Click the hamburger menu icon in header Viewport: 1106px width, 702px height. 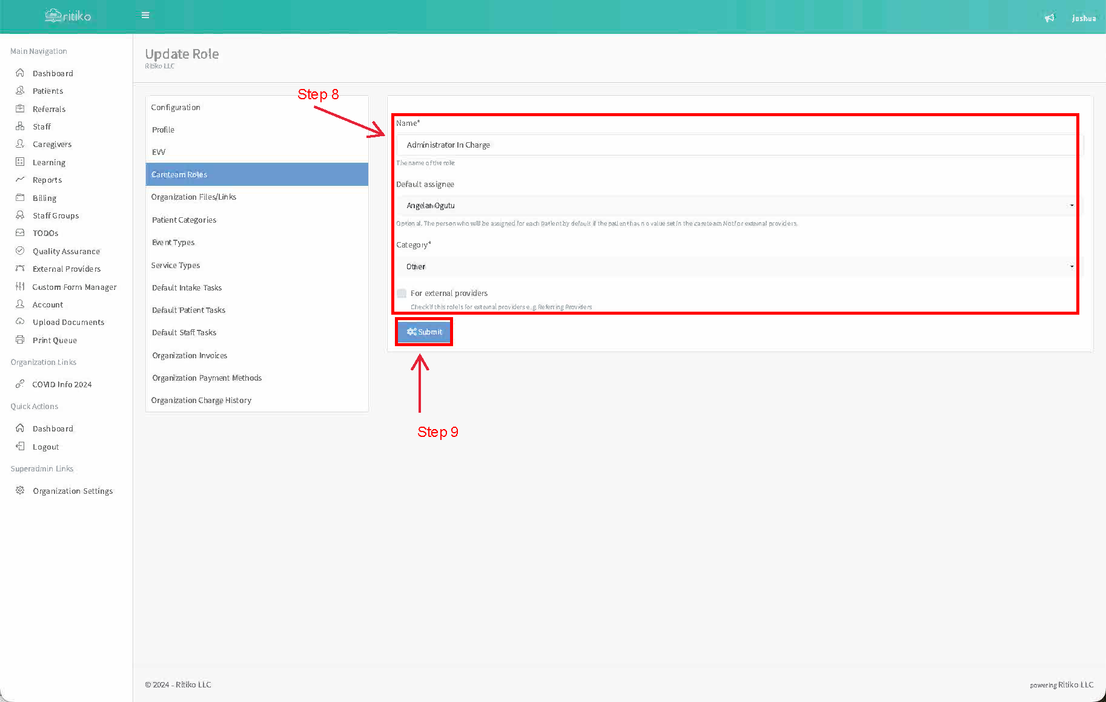click(x=145, y=15)
